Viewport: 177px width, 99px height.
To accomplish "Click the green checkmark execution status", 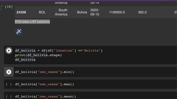I will [x=2, y=6].
